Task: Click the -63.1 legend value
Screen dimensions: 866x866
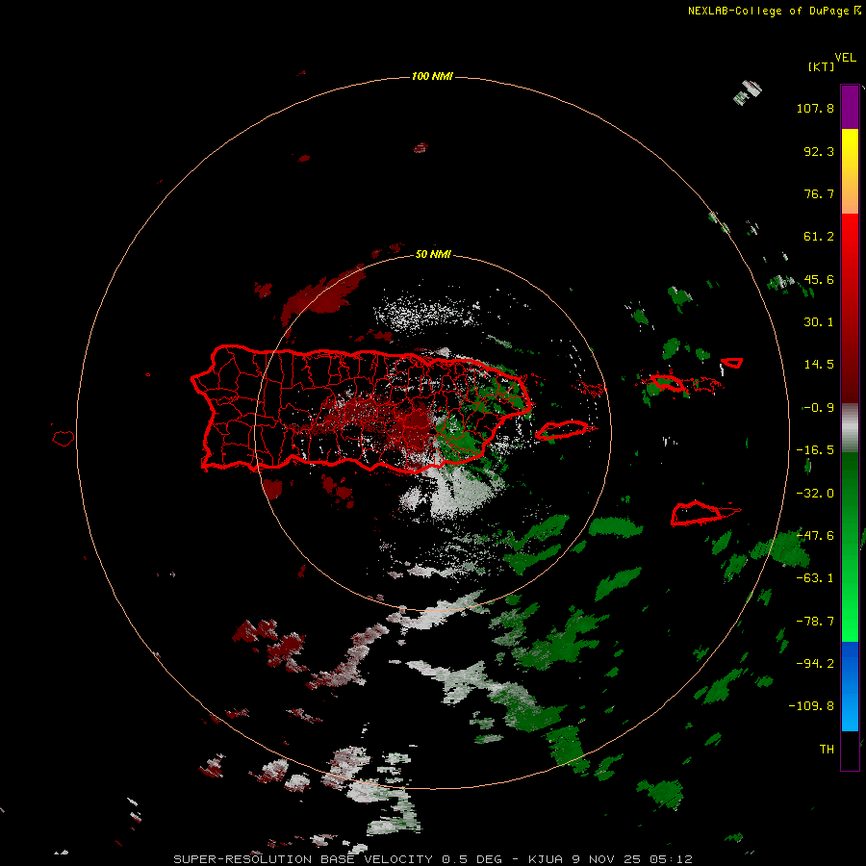Action: (x=815, y=578)
